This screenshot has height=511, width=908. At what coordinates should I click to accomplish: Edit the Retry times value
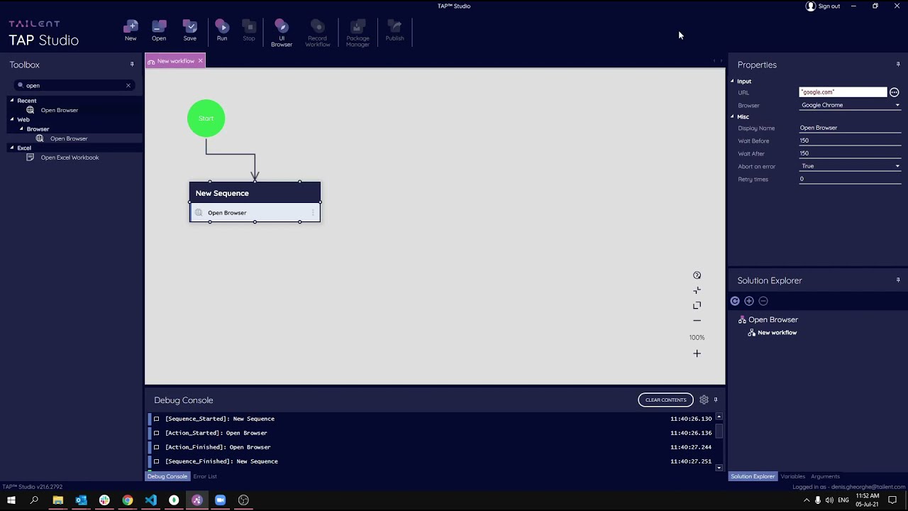[850, 179]
